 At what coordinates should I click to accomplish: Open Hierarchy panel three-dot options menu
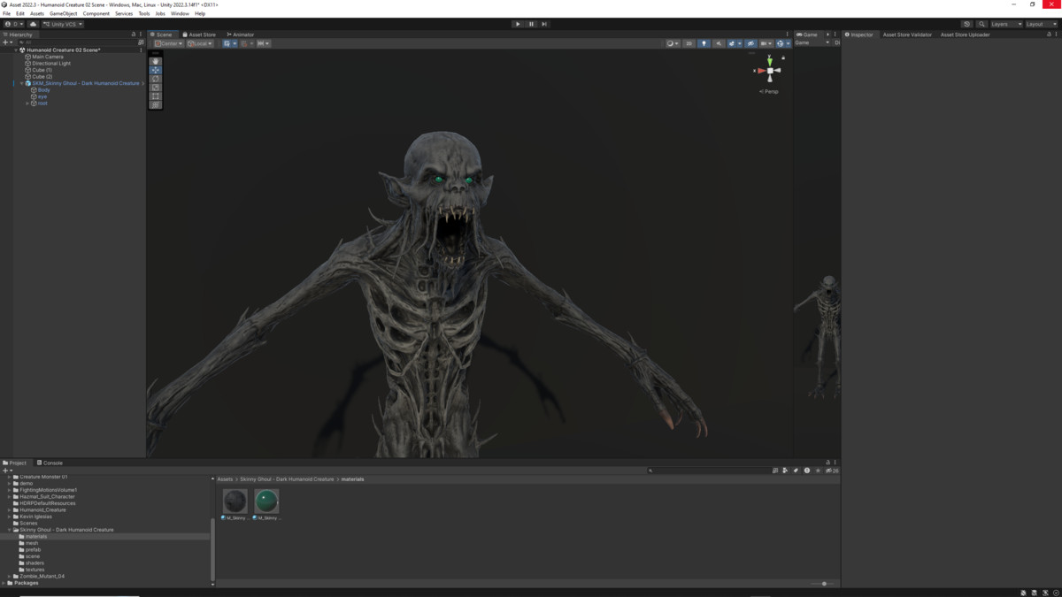[141, 34]
